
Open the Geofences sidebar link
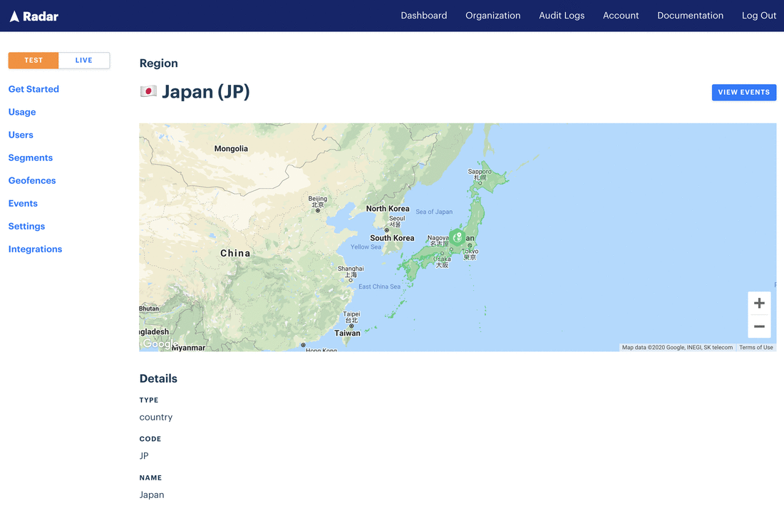(32, 180)
